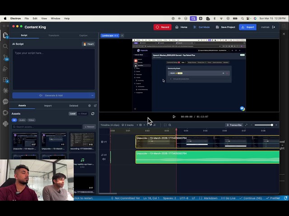Select the green Unpuzzle audio clip on A1
The width and height of the screenshot is (289, 216).
(x=208, y=157)
